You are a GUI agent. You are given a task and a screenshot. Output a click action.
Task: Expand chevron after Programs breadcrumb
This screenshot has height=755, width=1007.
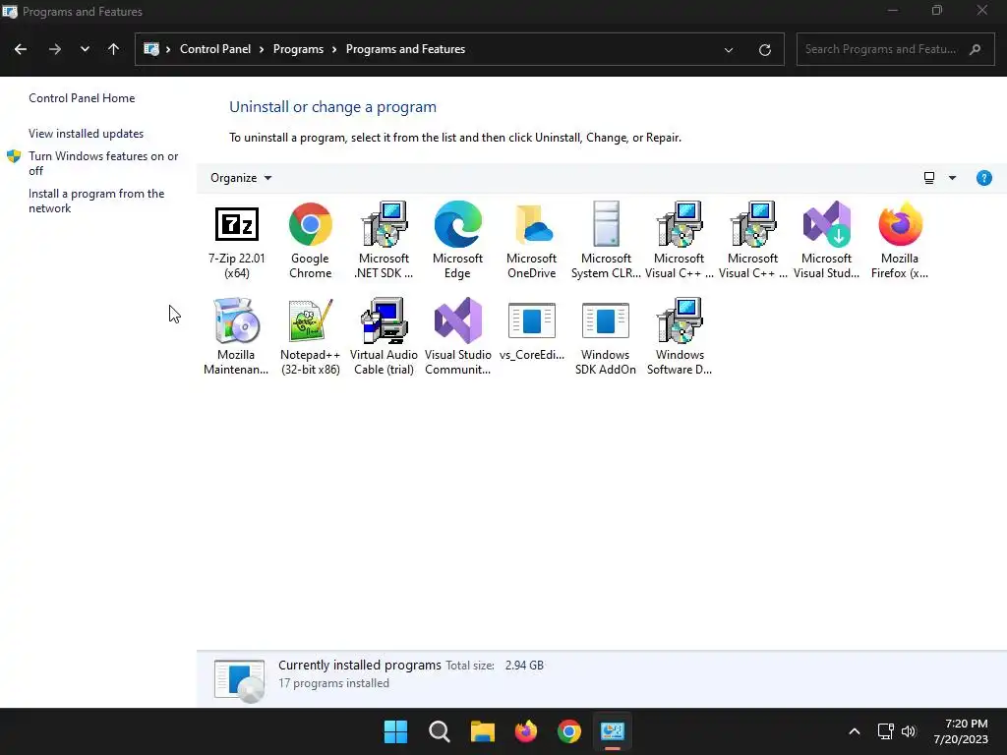pos(334,49)
